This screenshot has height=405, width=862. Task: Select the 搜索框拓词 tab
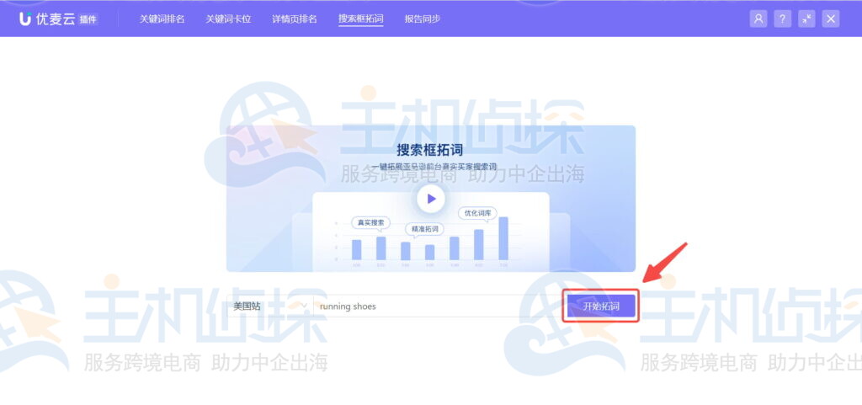tap(360, 19)
